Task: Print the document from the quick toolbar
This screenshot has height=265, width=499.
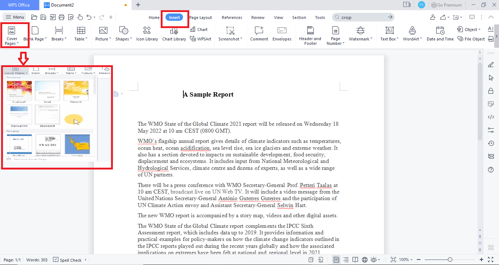Action: coord(62,17)
